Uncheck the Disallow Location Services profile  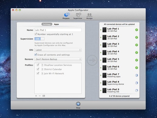(x=38, y=65)
